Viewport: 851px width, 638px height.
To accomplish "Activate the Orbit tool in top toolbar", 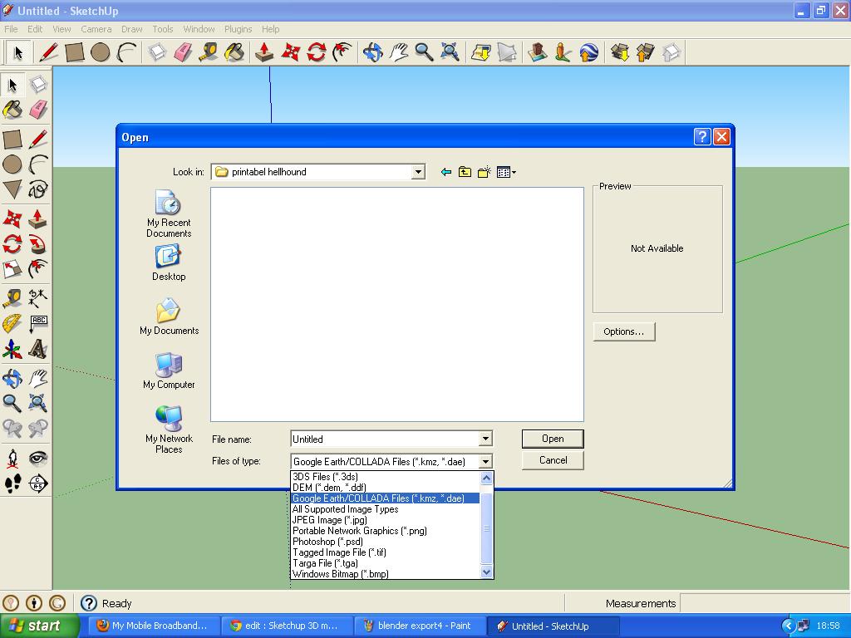I will (x=373, y=52).
